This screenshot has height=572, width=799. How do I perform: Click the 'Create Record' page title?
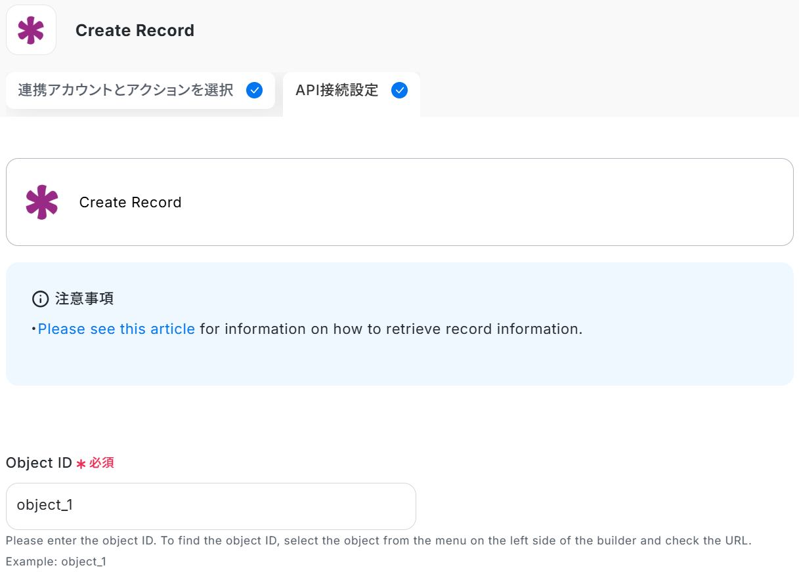[135, 31]
